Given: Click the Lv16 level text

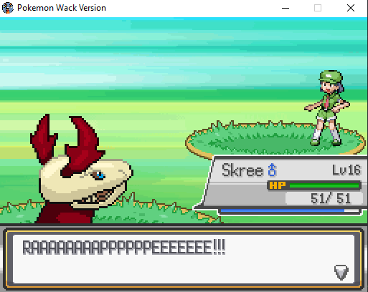Looking at the screenshot, I should tap(346, 170).
